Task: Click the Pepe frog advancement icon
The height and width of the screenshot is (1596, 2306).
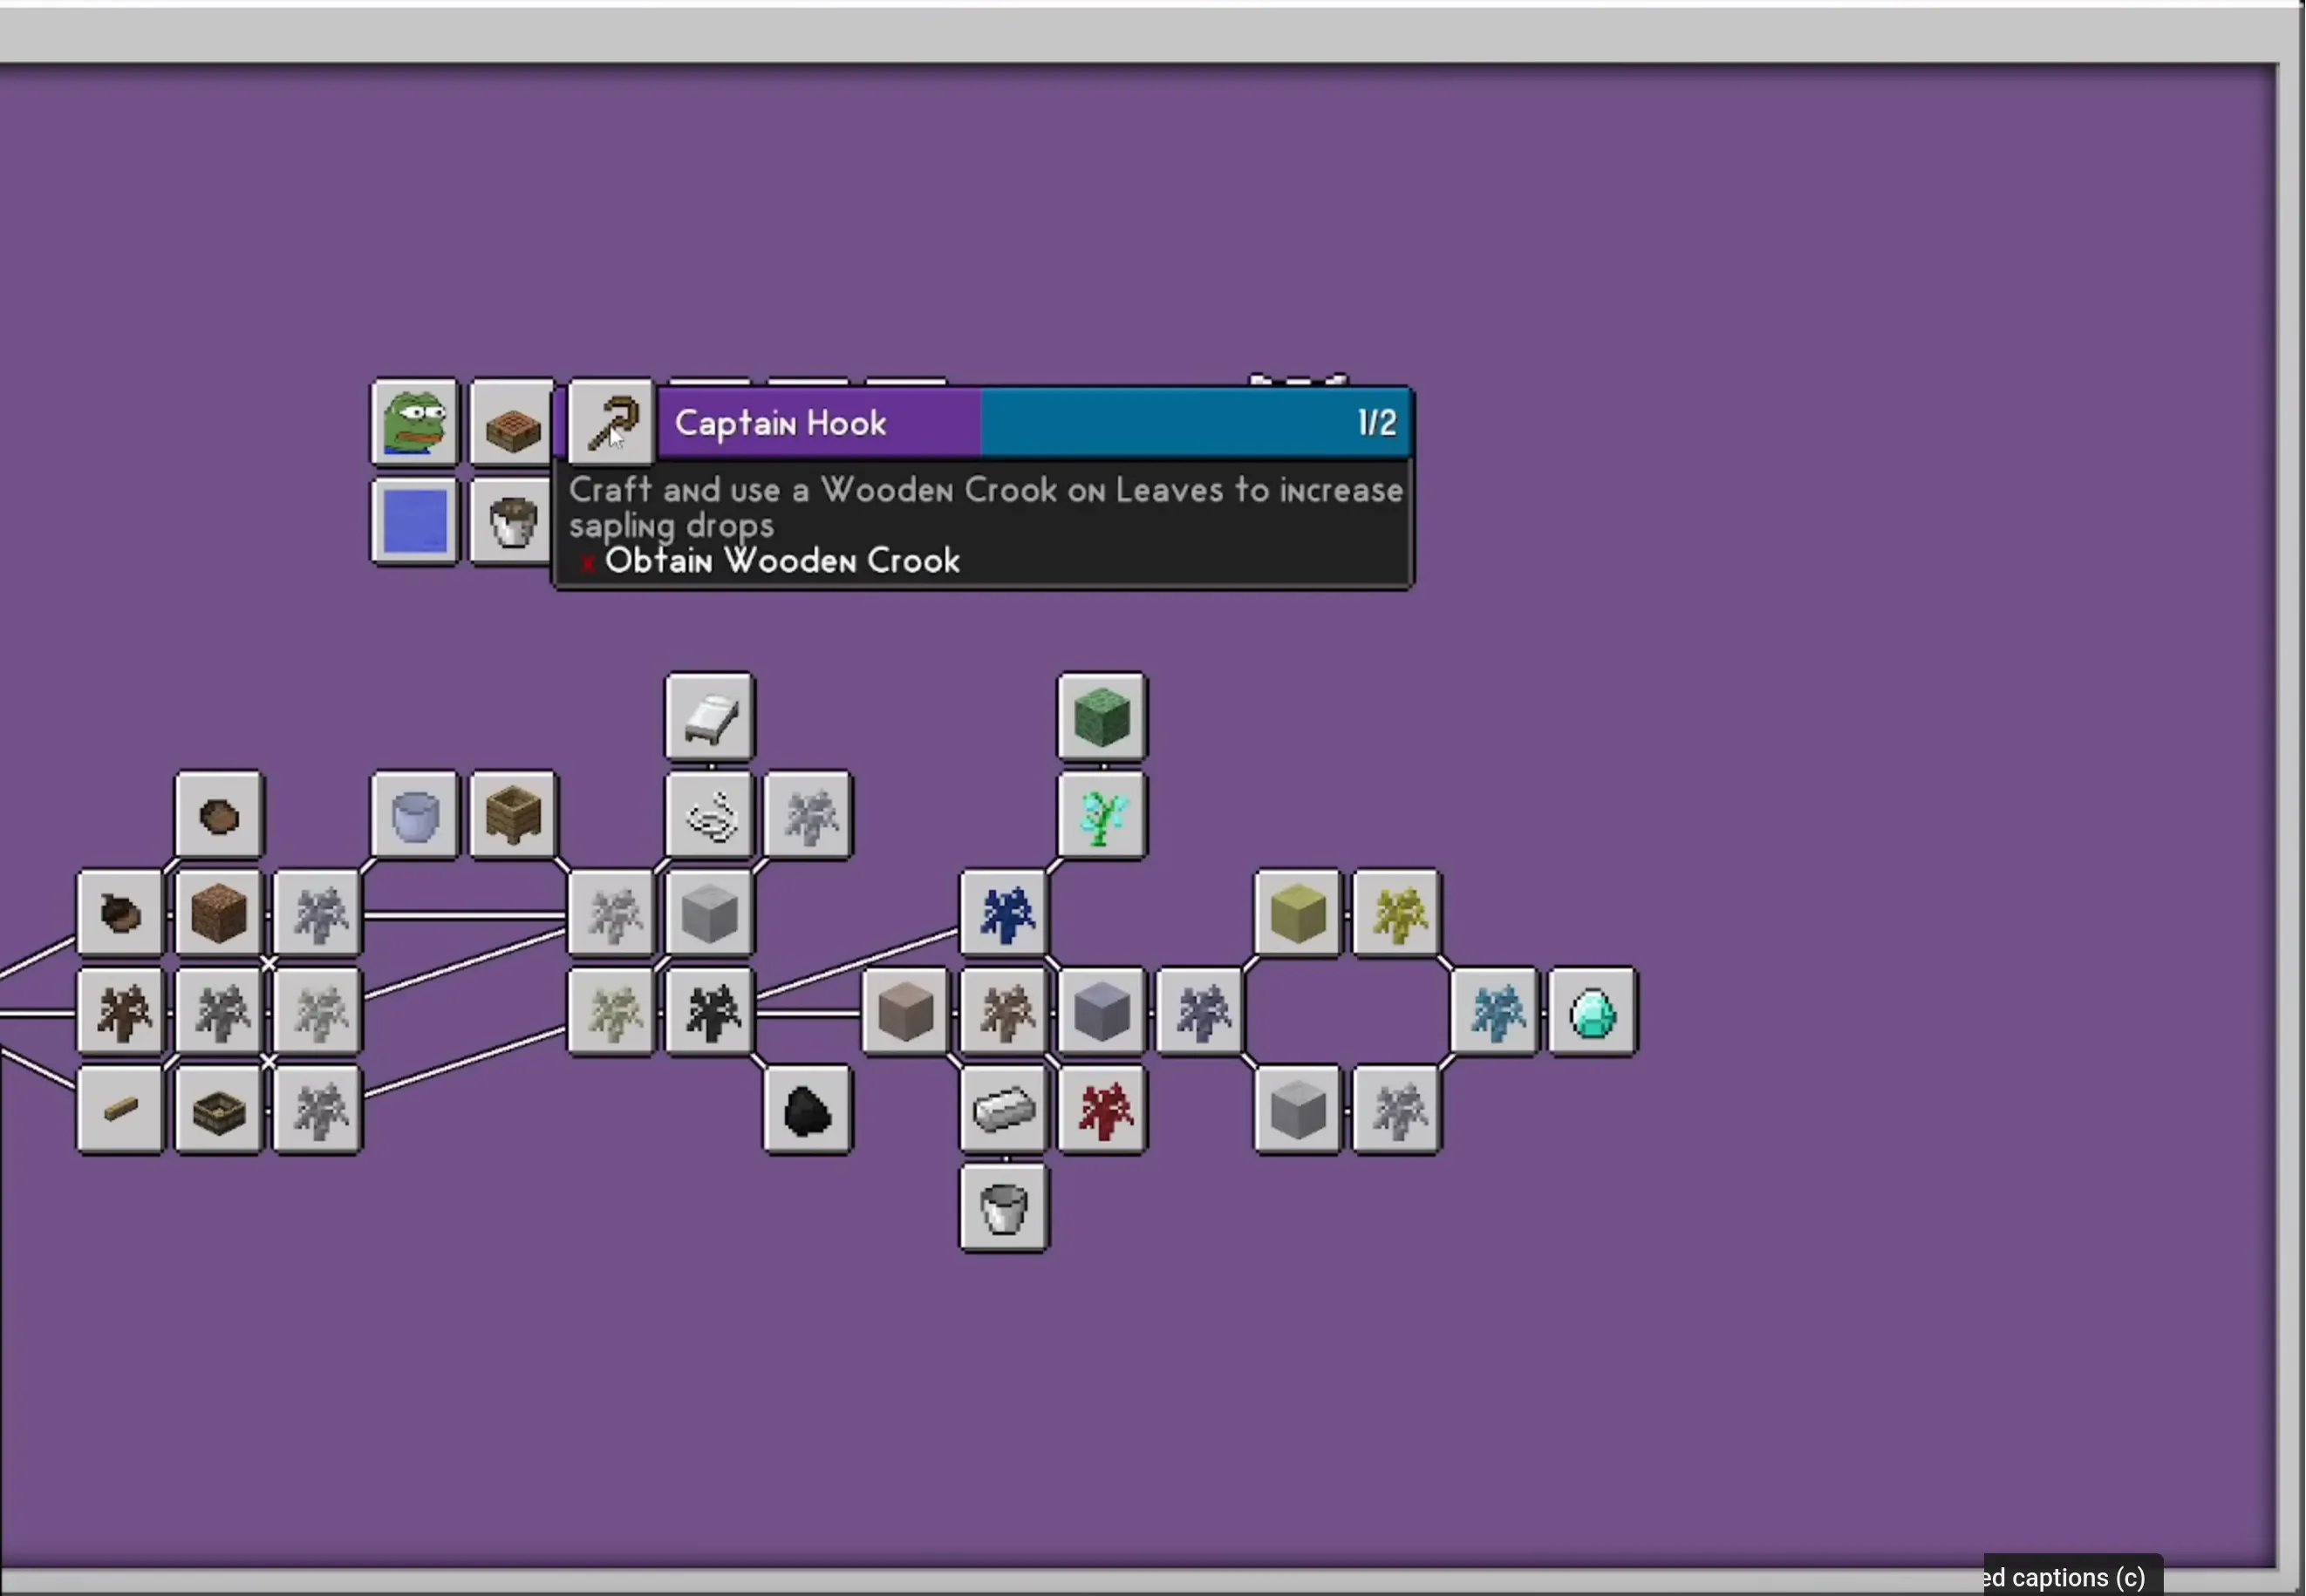Action: [x=414, y=422]
